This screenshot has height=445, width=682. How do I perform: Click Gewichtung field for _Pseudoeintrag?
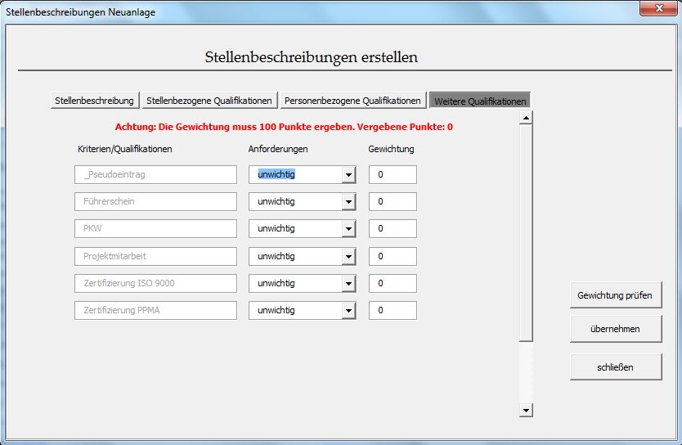click(393, 175)
